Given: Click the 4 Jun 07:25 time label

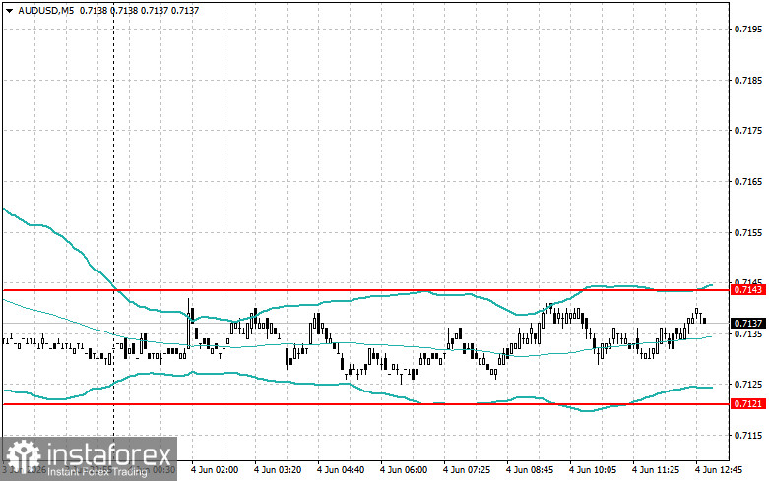Looking at the screenshot, I should click(467, 470).
